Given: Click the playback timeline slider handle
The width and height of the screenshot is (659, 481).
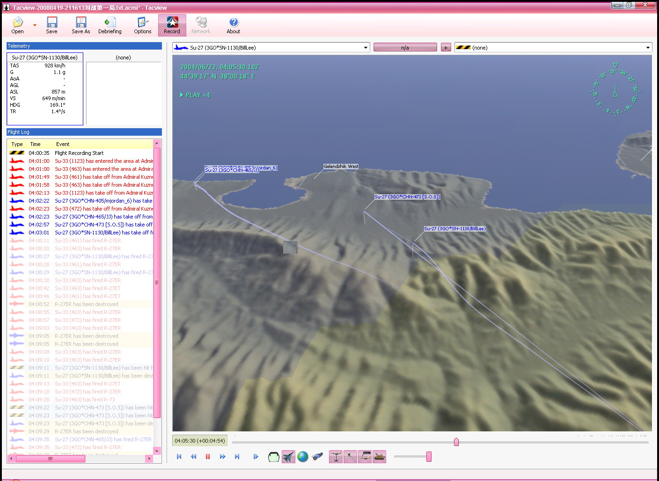Looking at the screenshot, I should tap(456, 442).
